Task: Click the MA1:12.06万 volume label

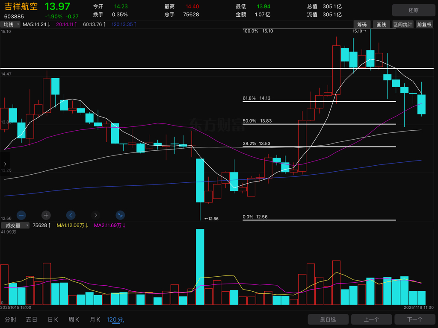Action: coord(72,225)
